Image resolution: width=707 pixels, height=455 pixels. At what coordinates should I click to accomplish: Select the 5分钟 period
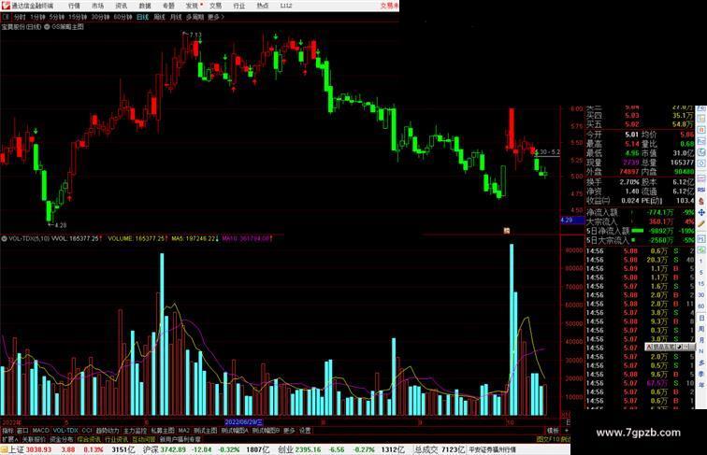click(57, 17)
